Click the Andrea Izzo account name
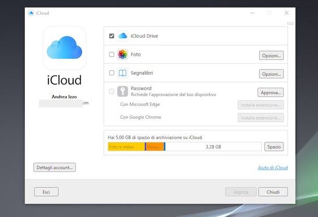 pos(64,97)
